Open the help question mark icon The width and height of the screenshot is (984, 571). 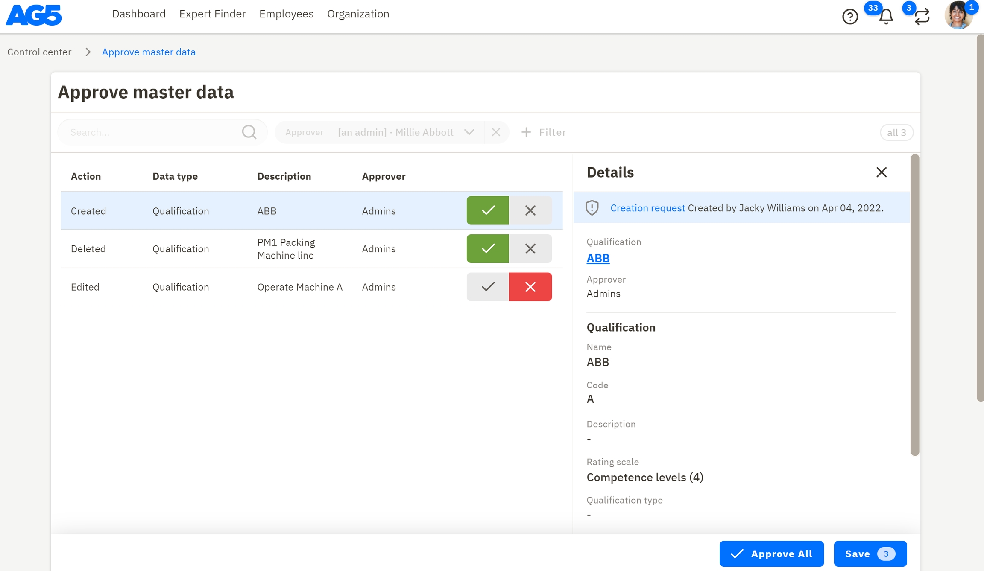tap(850, 17)
